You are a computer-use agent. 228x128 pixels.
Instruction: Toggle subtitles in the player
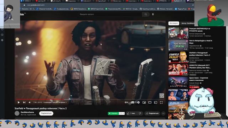click(133, 102)
